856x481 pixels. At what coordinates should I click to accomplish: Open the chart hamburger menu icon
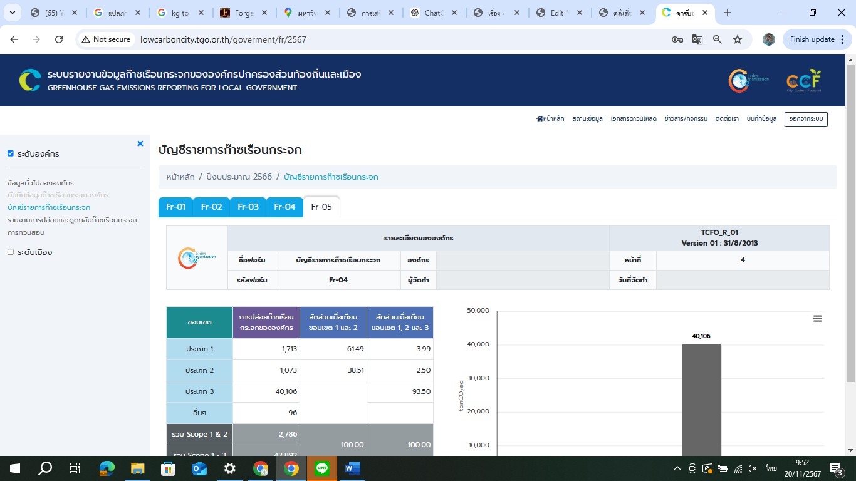pyautogui.click(x=817, y=319)
